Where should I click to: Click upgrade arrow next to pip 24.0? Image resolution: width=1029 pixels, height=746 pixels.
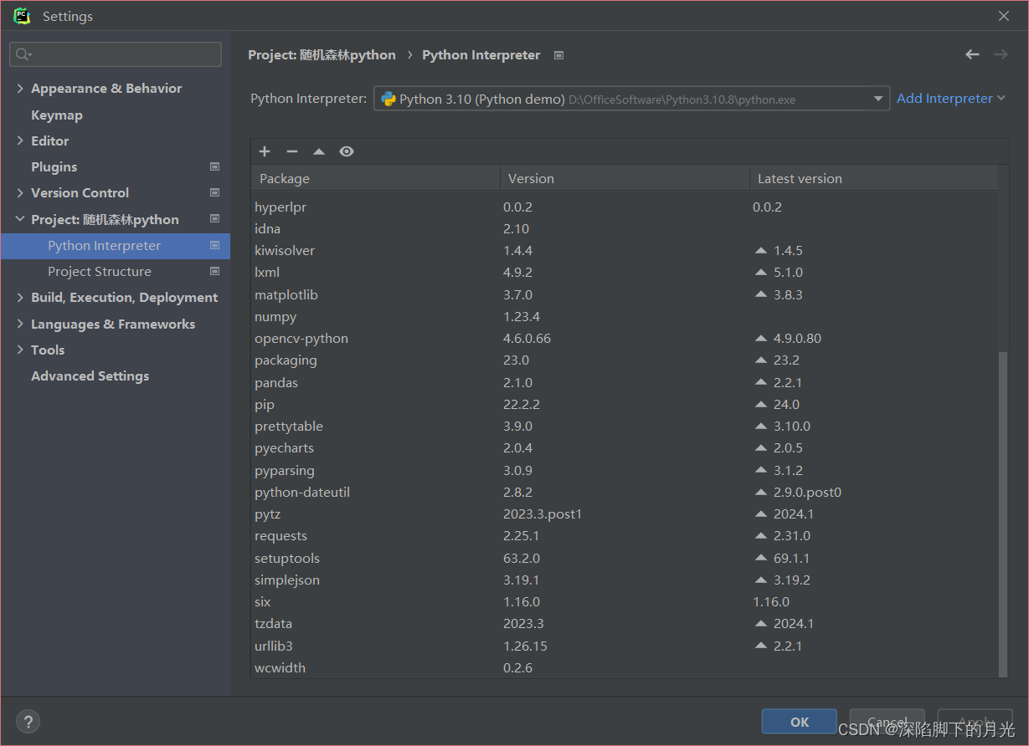pos(761,404)
